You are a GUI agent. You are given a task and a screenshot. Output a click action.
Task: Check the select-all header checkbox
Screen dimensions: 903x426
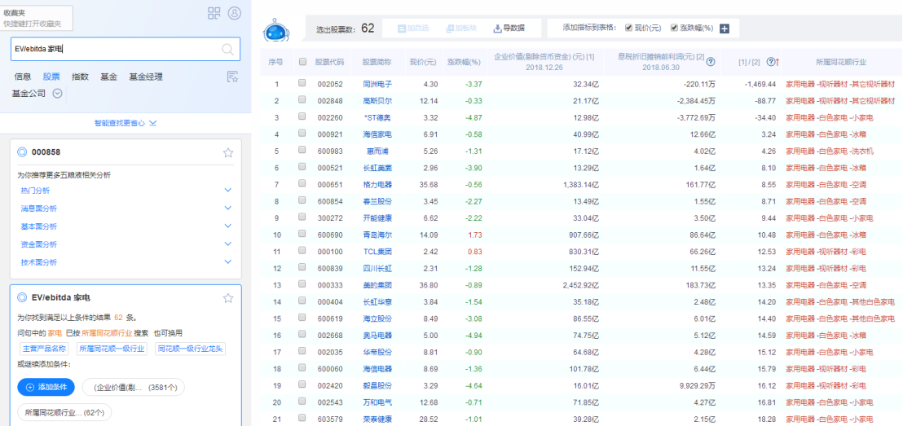[302, 62]
